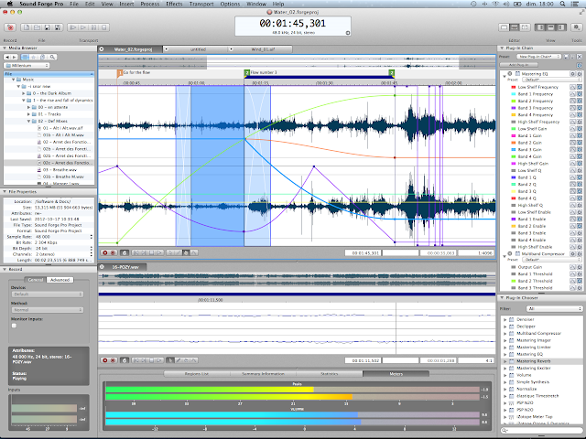Click the Band 4 Frequency orange color swatch
The image size is (586, 439).
pyautogui.click(x=513, y=115)
